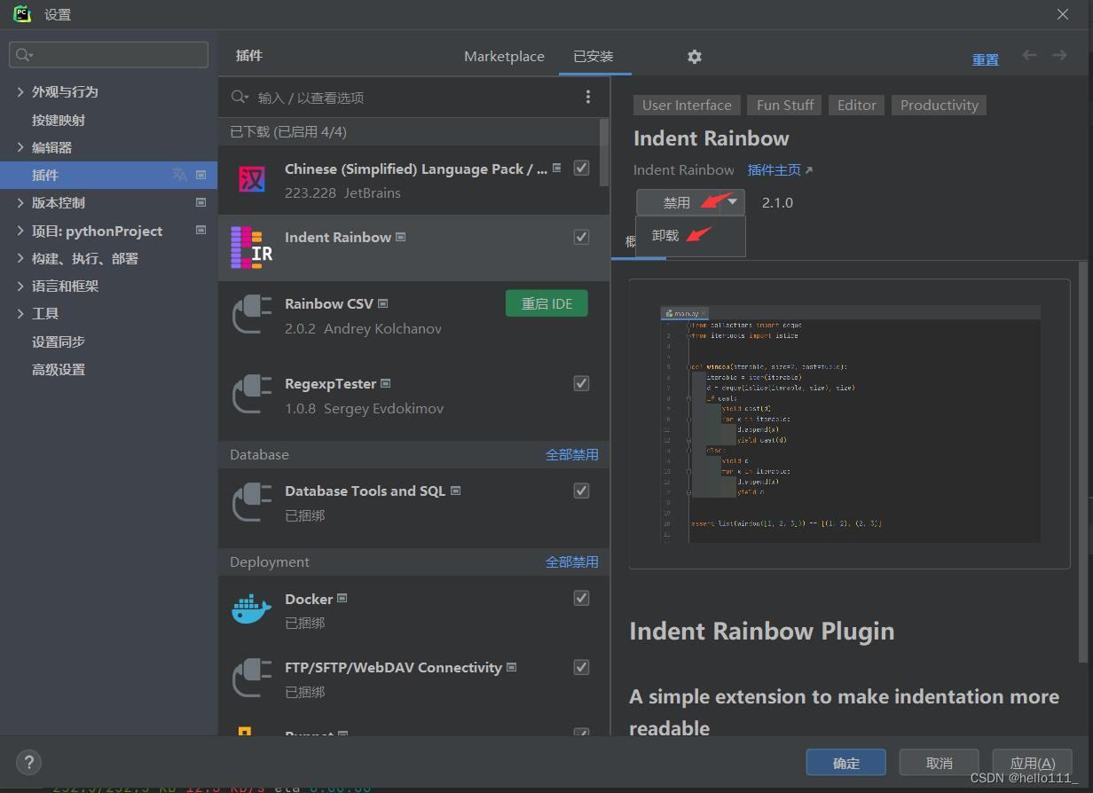Click the 取消 button

[939, 763]
